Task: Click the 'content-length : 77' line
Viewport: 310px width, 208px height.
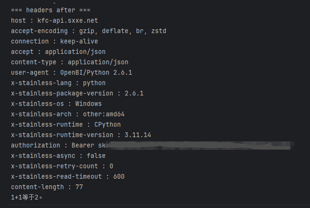Action: [x=47, y=187]
